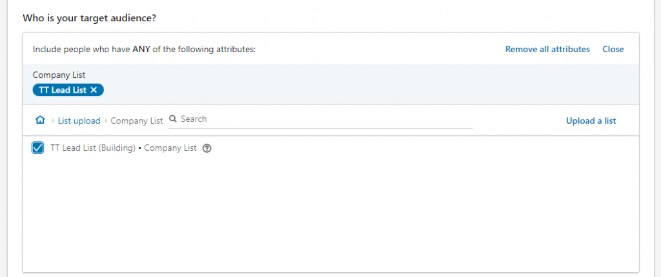
Task: Click Remove all attributes
Action: (x=547, y=49)
